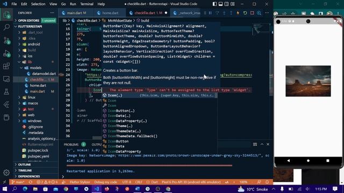Switch to the main.dart editor tab
The image size is (344, 193).
(x=76, y=13)
